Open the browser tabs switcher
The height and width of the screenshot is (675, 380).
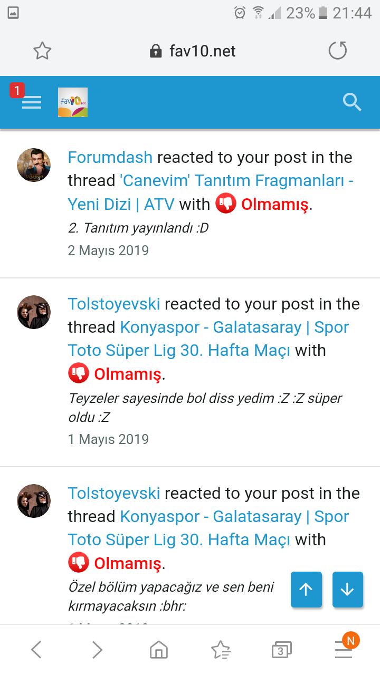(x=281, y=651)
